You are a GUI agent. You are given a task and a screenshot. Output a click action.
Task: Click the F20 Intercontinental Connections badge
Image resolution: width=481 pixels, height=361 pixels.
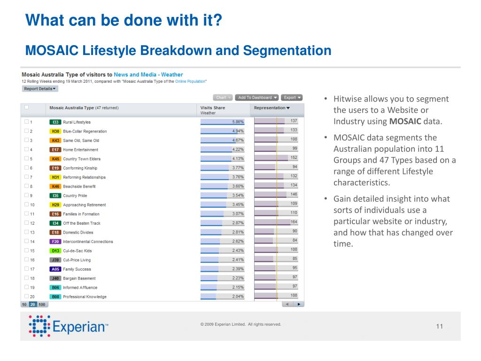point(55,242)
